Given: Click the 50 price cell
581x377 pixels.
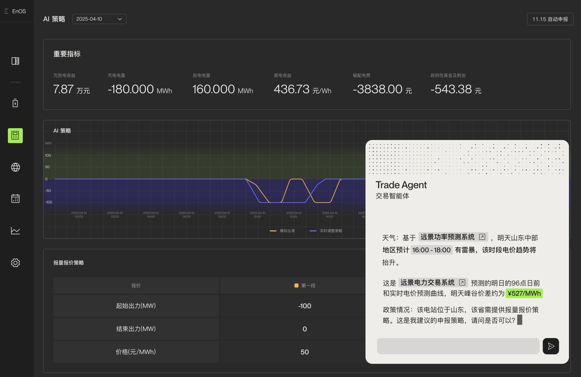Looking at the screenshot, I should [305, 352].
